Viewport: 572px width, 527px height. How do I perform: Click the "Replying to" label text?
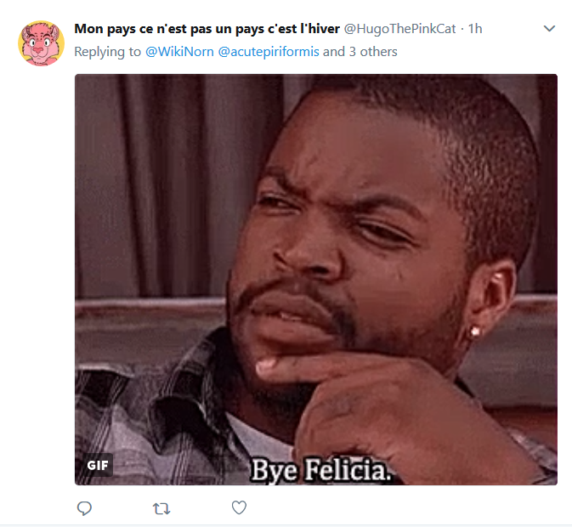pos(108,52)
